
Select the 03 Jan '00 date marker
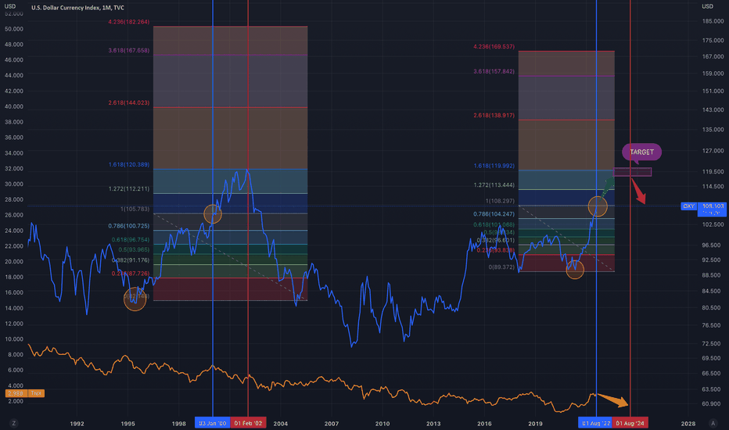(x=213, y=423)
